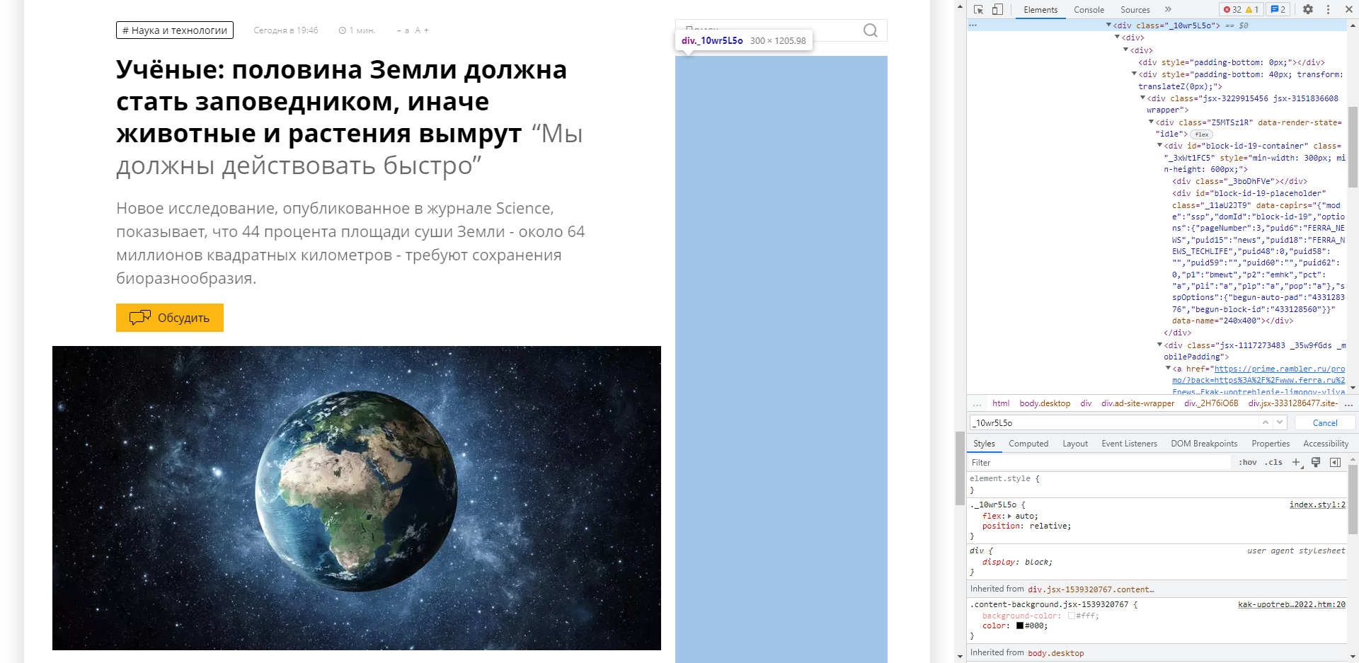The image size is (1359, 663).
Task: Toggle the .cls class editor
Action: [x=1273, y=462]
